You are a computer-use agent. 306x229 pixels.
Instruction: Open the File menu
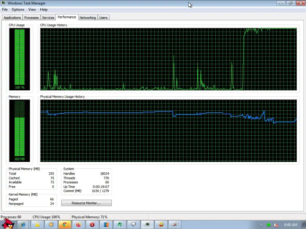tap(5, 10)
